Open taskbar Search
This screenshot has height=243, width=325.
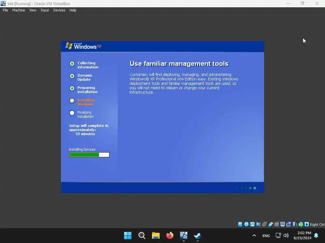coord(142,235)
